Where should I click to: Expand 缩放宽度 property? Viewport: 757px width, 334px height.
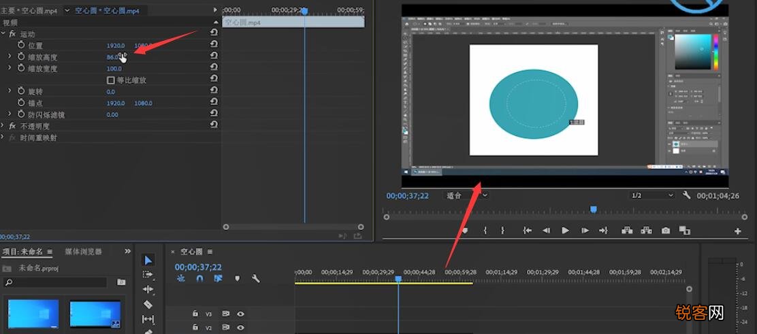(x=10, y=68)
